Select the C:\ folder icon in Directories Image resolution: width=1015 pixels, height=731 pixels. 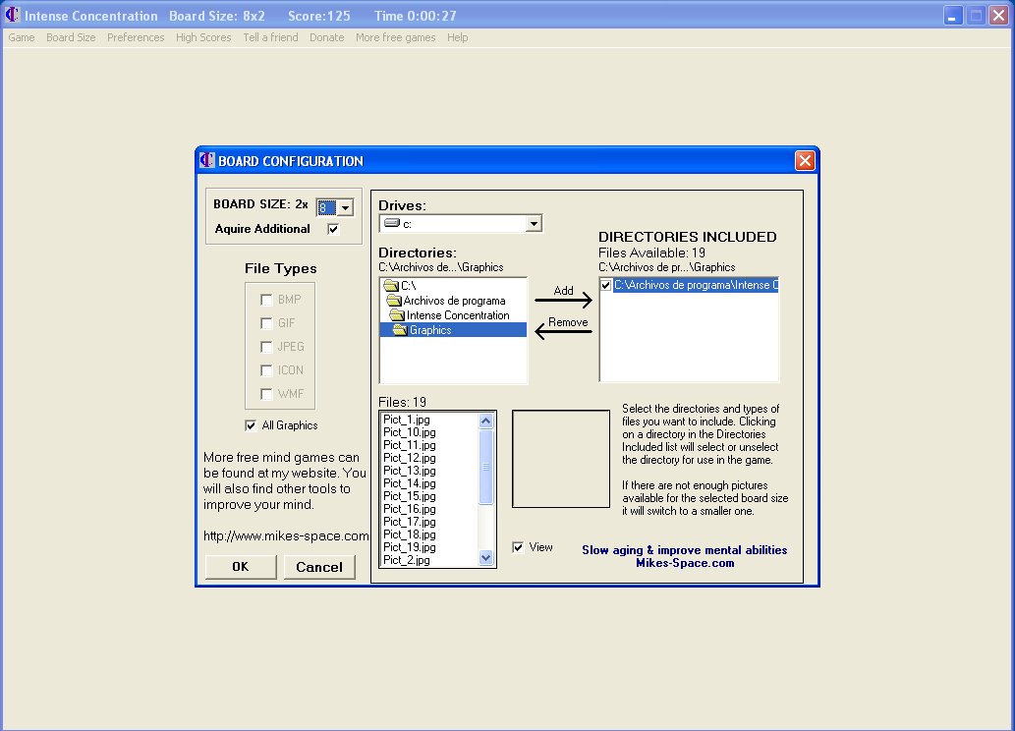pos(390,286)
